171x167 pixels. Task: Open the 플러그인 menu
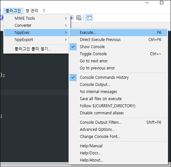[x=13, y=11]
